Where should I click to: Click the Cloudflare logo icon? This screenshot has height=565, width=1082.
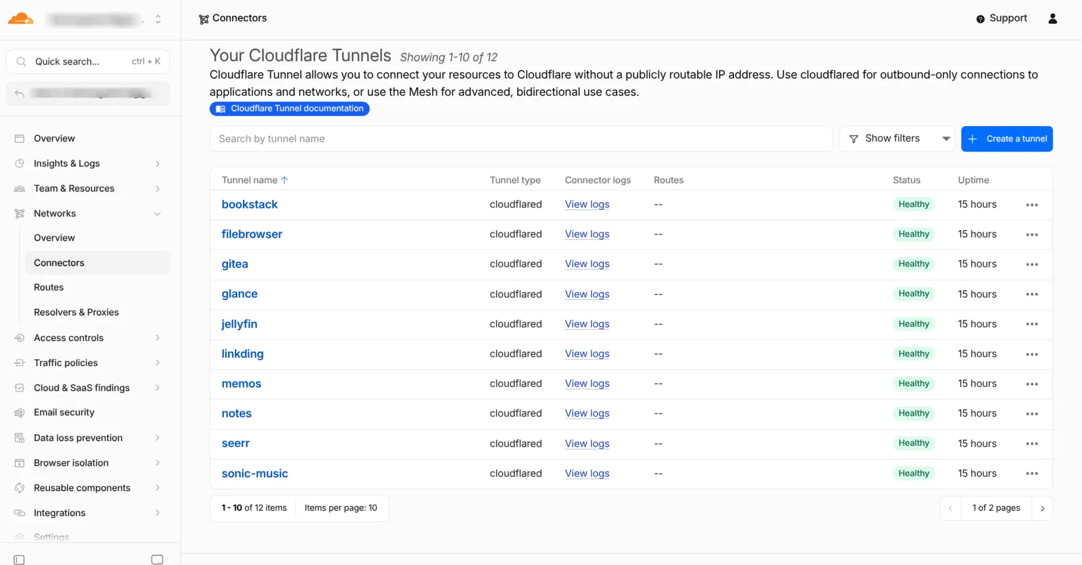tap(20, 19)
